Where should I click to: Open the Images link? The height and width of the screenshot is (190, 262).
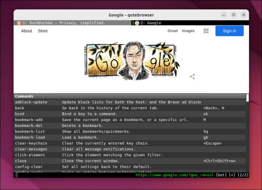point(188,31)
